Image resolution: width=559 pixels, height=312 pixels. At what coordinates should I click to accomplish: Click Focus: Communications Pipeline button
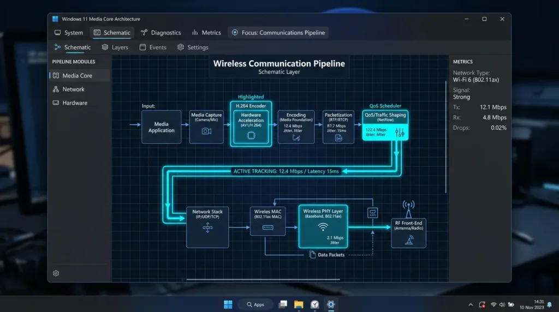coord(278,32)
